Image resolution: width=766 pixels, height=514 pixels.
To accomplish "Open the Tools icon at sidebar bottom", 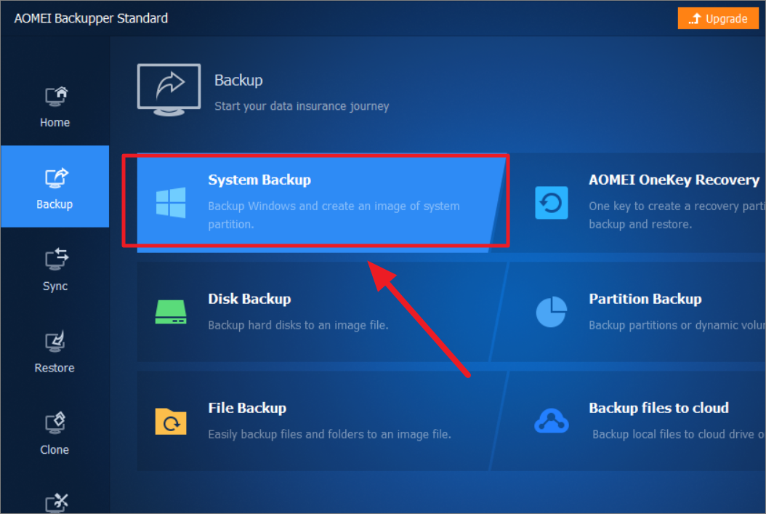I will [x=55, y=502].
